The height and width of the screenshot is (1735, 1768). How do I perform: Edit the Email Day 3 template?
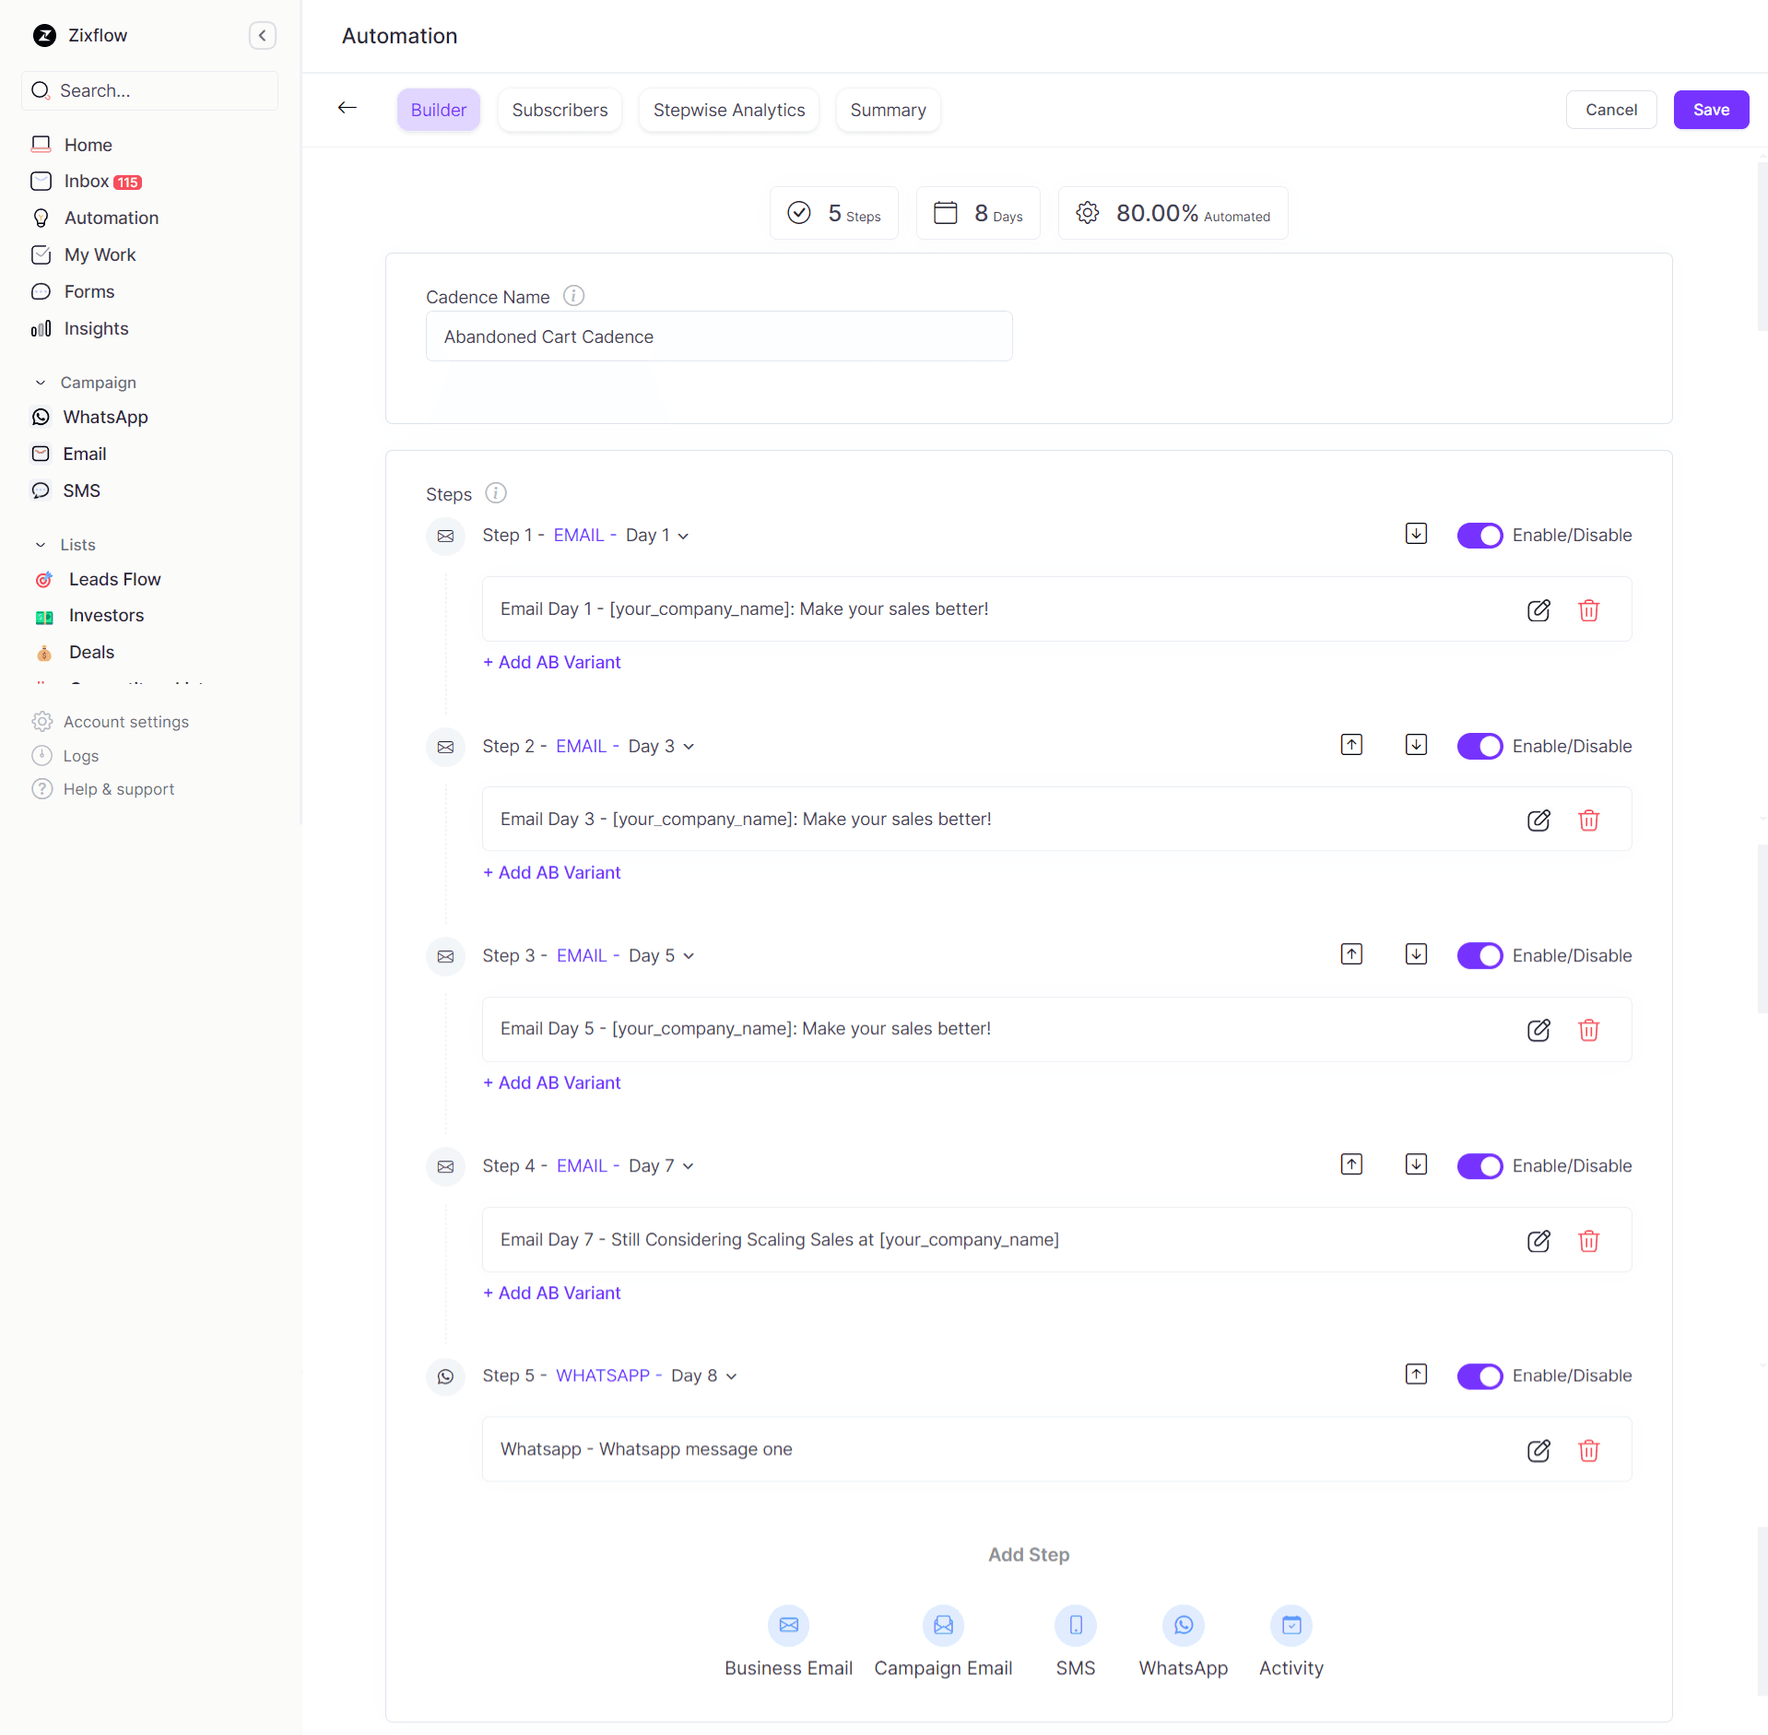coord(1538,820)
